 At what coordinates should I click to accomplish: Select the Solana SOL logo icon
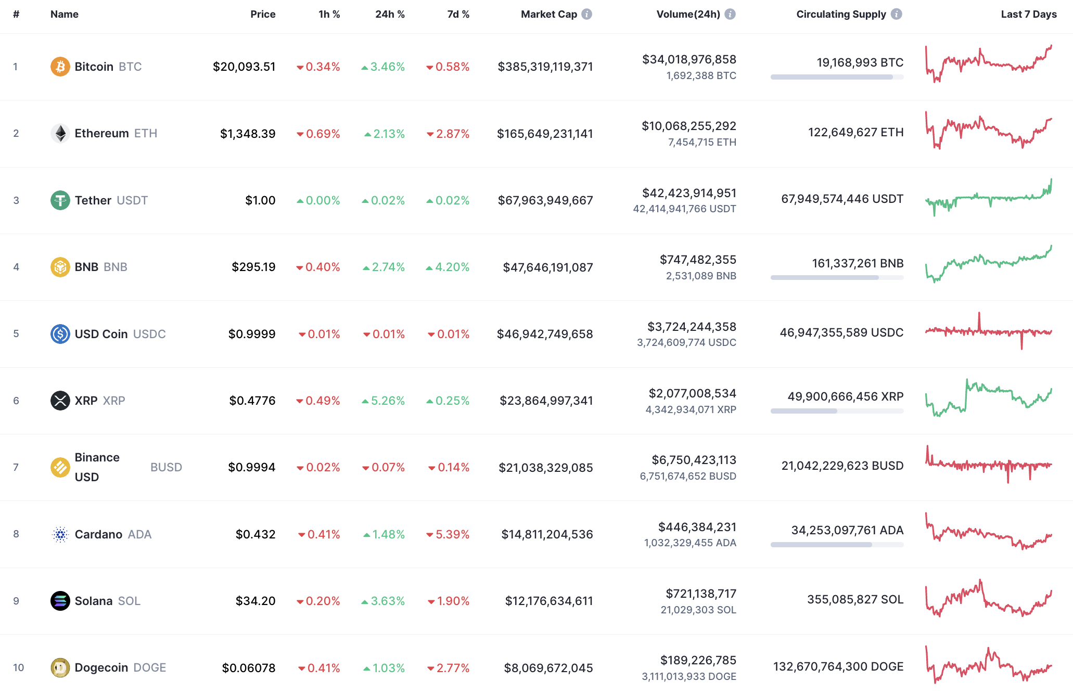(60, 601)
